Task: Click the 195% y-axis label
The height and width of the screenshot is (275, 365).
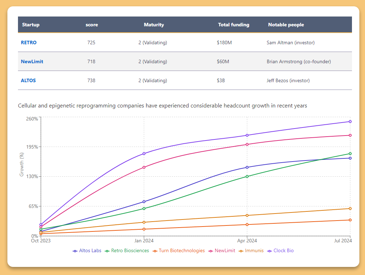Action: [32, 147]
